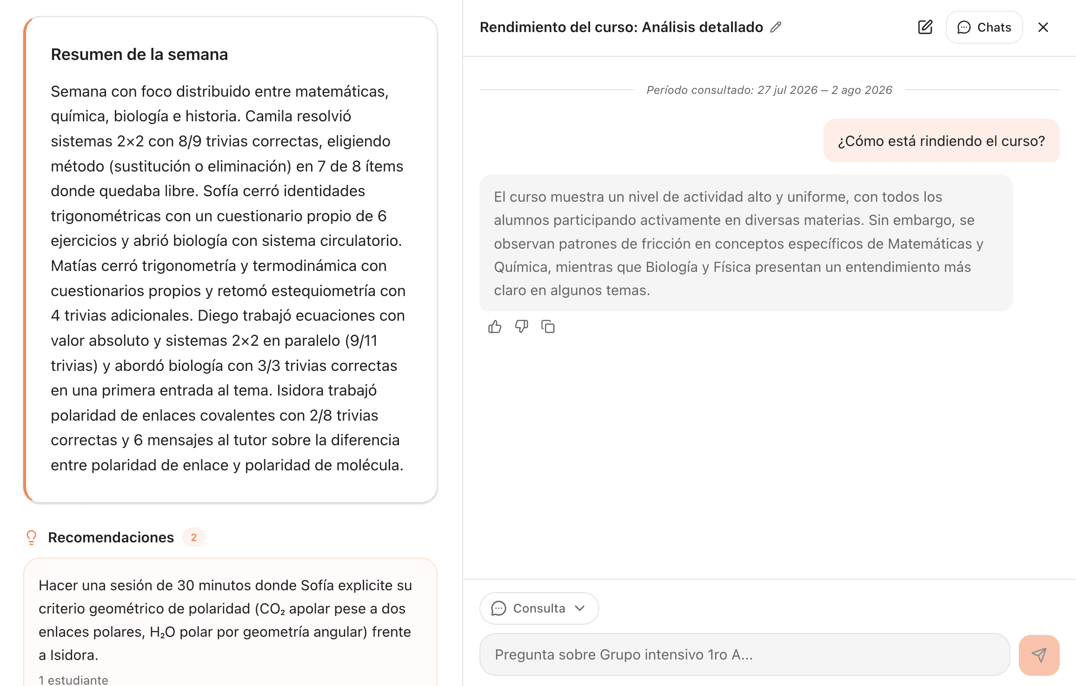1076x686 pixels.
Task: Click the Recomendaciones lightbulb icon
Action: (31, 537)
